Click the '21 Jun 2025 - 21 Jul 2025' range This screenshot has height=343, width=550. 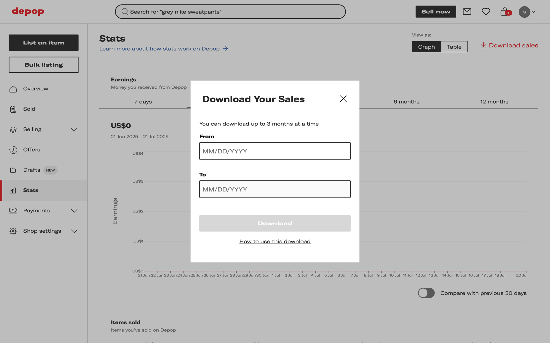[x=140, y=137]
